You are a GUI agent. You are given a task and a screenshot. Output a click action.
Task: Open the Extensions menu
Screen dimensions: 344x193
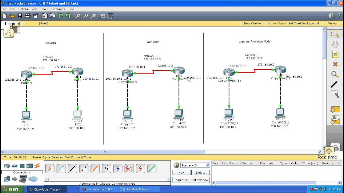[x=58, y=9]
